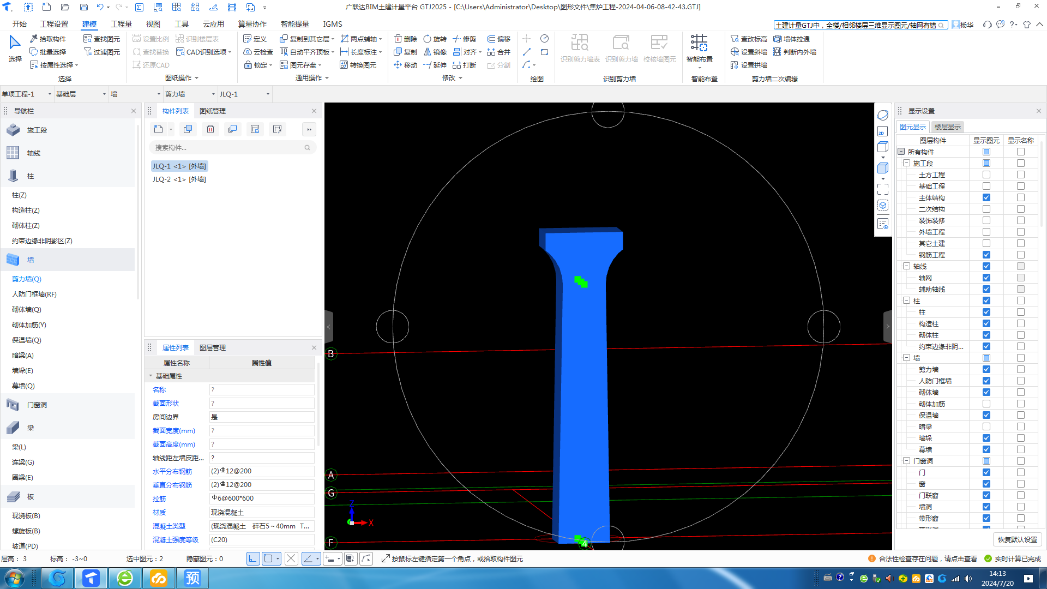Image resolution: width=1047 pixels, height=589 pixels.
Task: Click the orbit view icon above 2D button
Action: [882, 115]
